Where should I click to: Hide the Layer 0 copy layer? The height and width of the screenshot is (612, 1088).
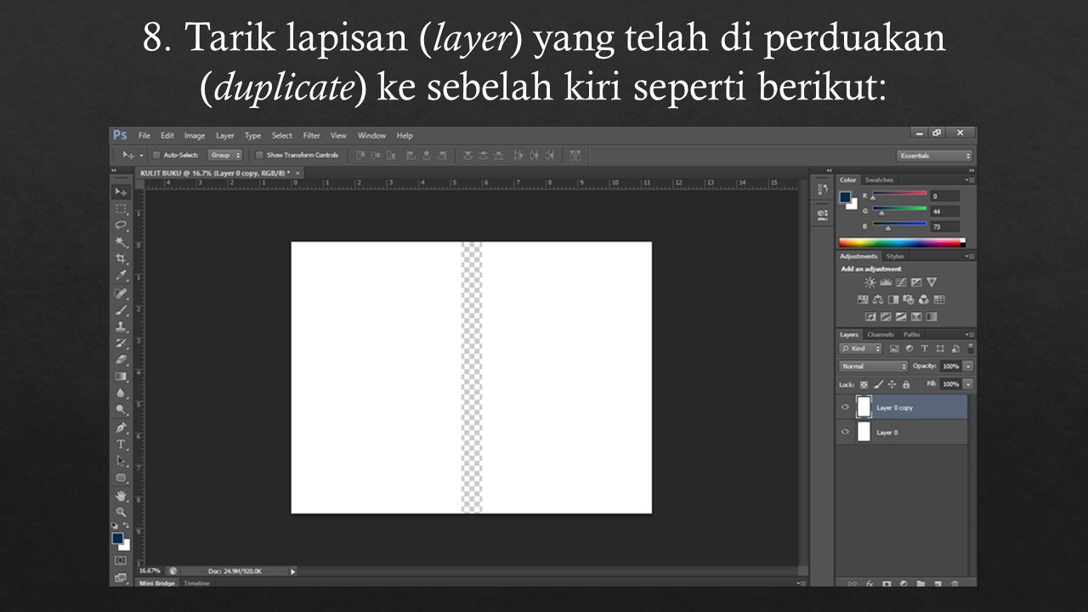pyautogui.click(x=845, y=406)
